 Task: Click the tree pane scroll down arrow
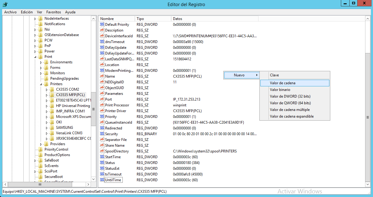tap(94, 179)
